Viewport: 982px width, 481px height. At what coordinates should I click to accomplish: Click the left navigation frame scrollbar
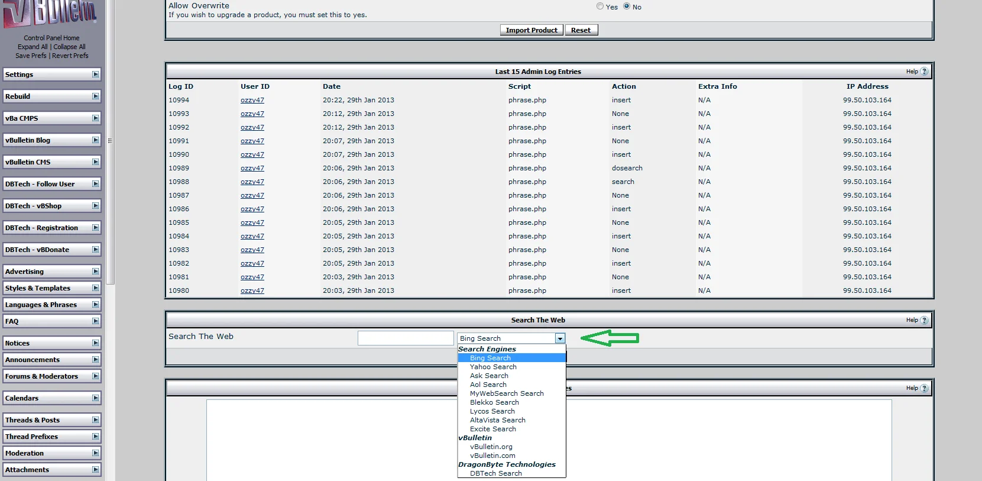coord(110,142)
